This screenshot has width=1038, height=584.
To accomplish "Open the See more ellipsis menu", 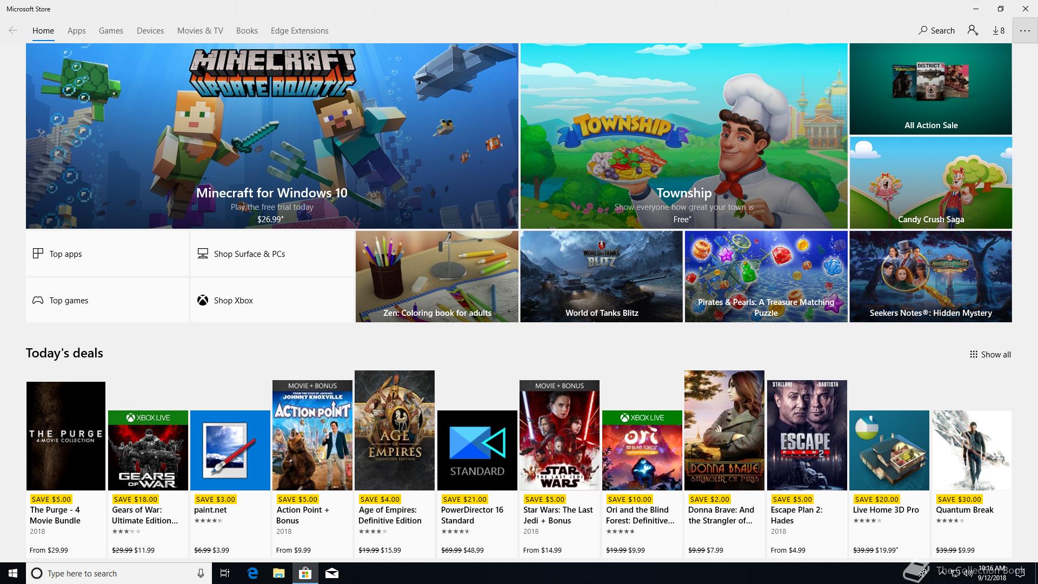I will (x=1025, y=31).
